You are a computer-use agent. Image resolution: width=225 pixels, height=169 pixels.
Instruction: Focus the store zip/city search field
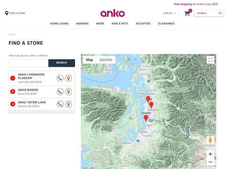click(28, 63)
